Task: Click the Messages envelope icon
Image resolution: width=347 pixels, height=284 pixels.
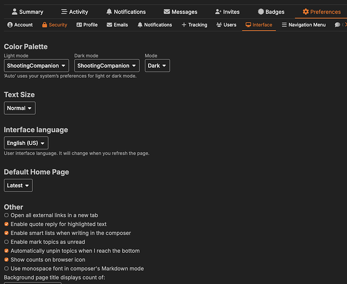Action: tap(167, 12)
